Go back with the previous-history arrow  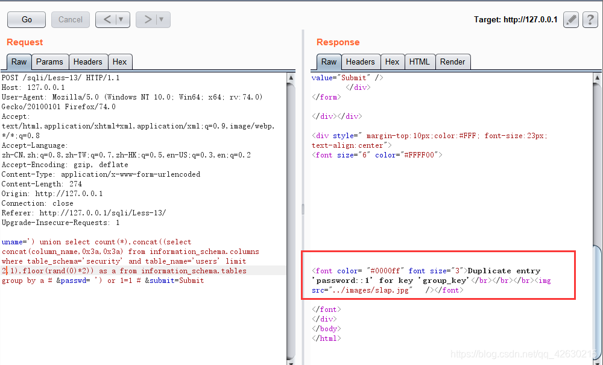click(x=107, y=20)
